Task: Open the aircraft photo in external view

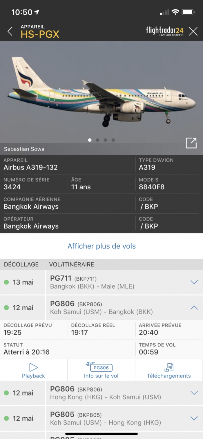Action: pyautogui.click(x=191, y=143)
